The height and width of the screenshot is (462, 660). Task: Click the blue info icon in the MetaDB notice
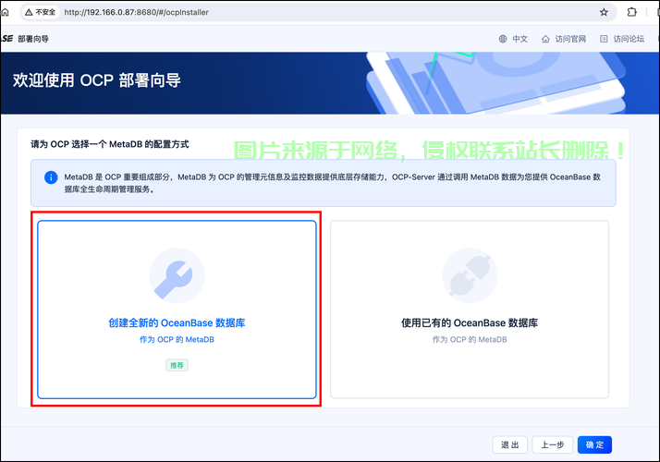point(51,177)
